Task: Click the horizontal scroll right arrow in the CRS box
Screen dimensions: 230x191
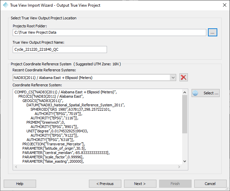Action: tap(179, 167)
